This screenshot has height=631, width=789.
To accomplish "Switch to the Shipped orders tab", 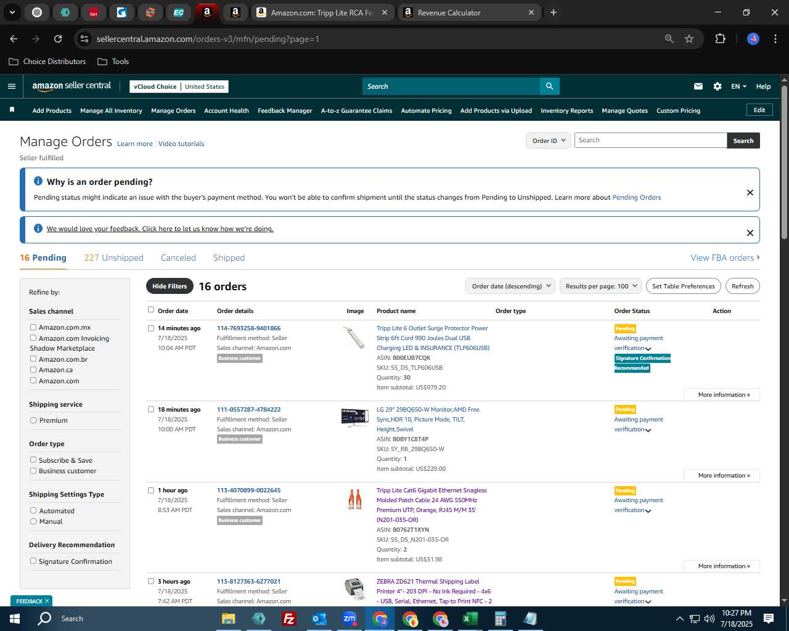I will tap(229, 258).
